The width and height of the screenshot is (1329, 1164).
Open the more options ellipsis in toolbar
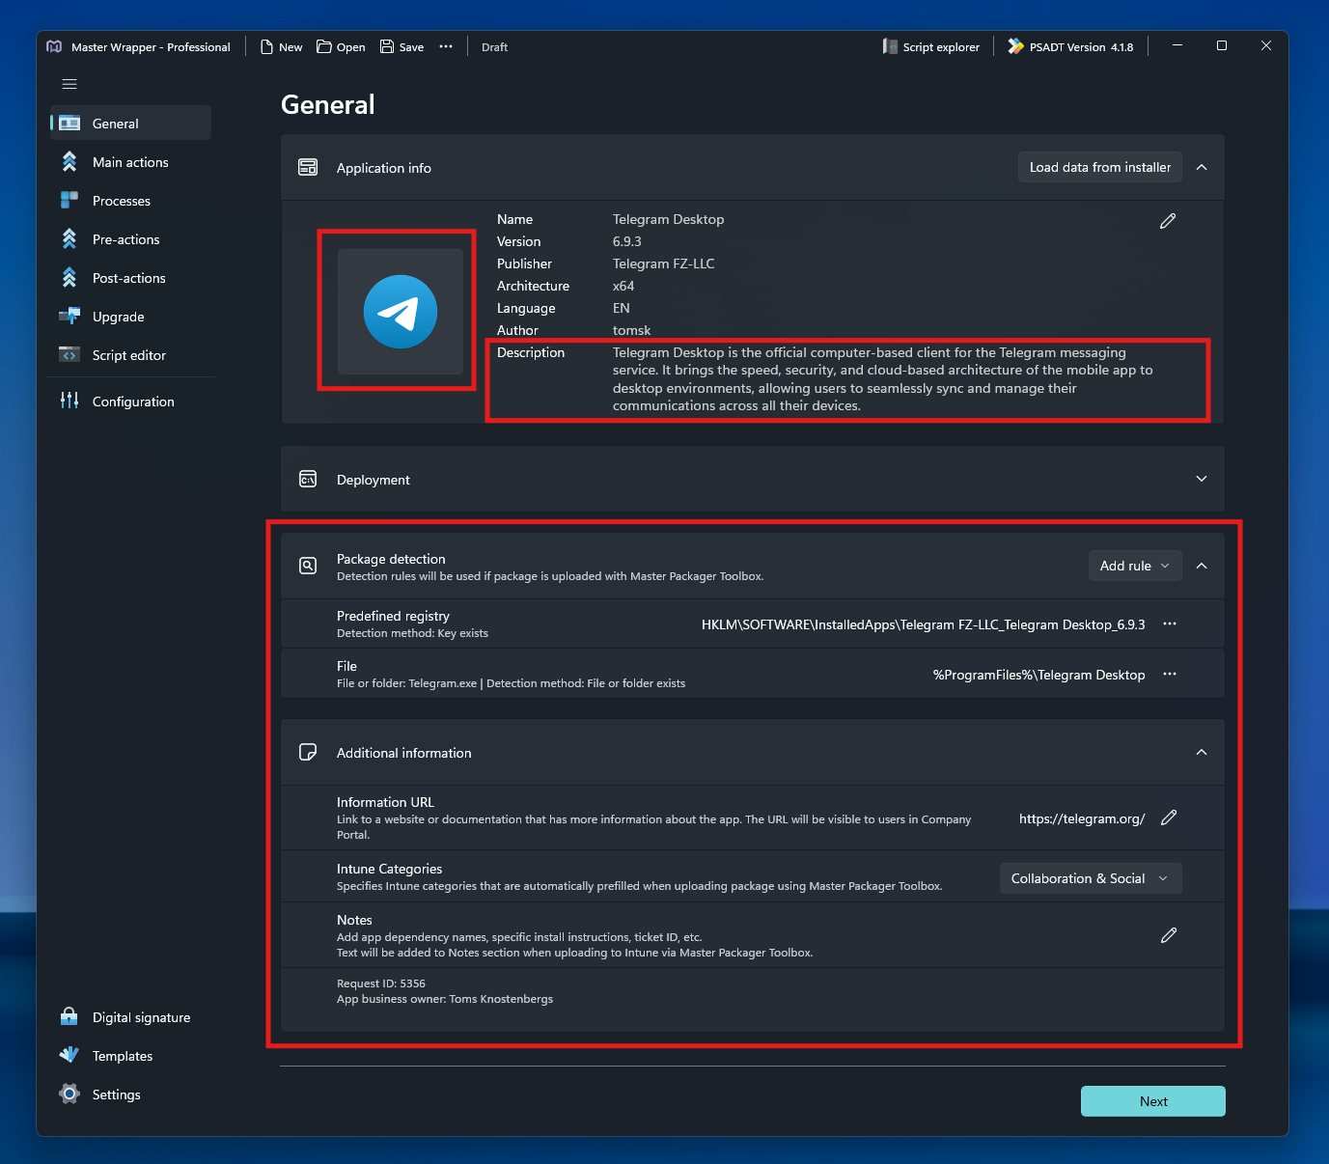coord(446,46)
